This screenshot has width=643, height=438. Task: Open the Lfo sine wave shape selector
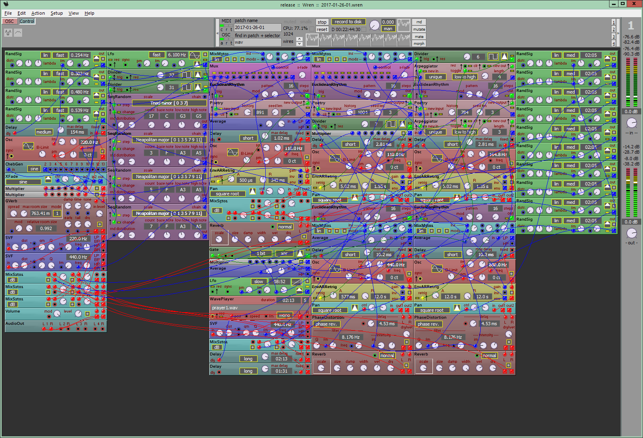point(195,55)
